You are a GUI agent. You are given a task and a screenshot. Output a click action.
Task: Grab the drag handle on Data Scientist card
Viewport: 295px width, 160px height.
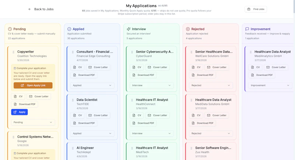pyautogui.click(x=73, y=100)
